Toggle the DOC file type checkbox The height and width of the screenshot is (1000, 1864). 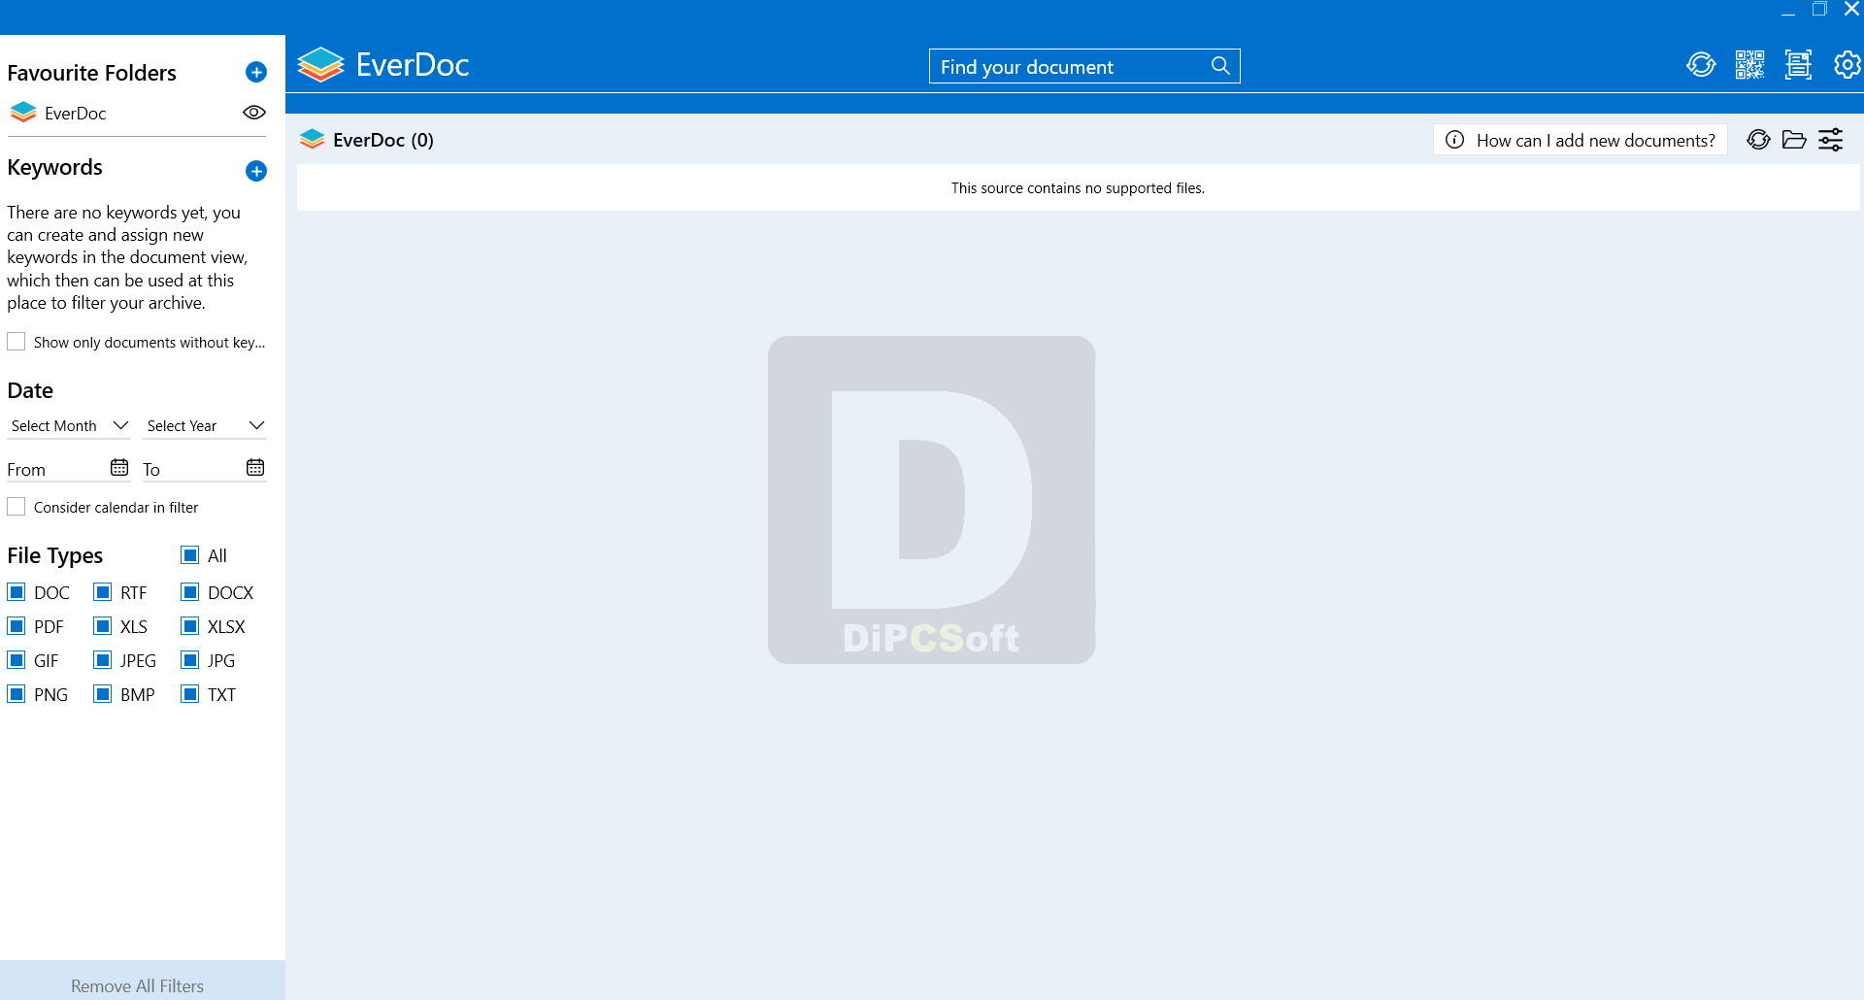pyautogui.click(x=17, y=592)
